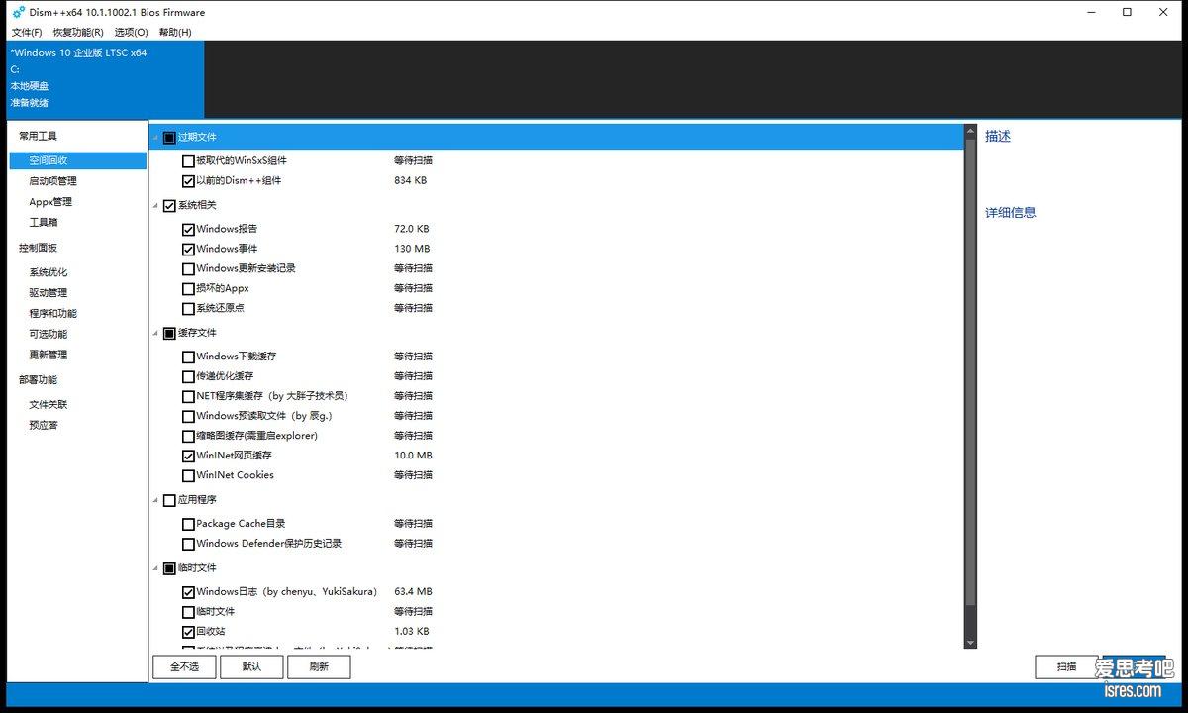The width and height of the screenshot is (1188, 713).
Task: Click the Dism++ app icon in title bar
Action: [18, 12]
